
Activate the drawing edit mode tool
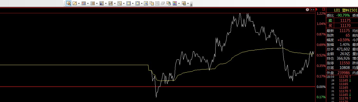tap(69, 3)
